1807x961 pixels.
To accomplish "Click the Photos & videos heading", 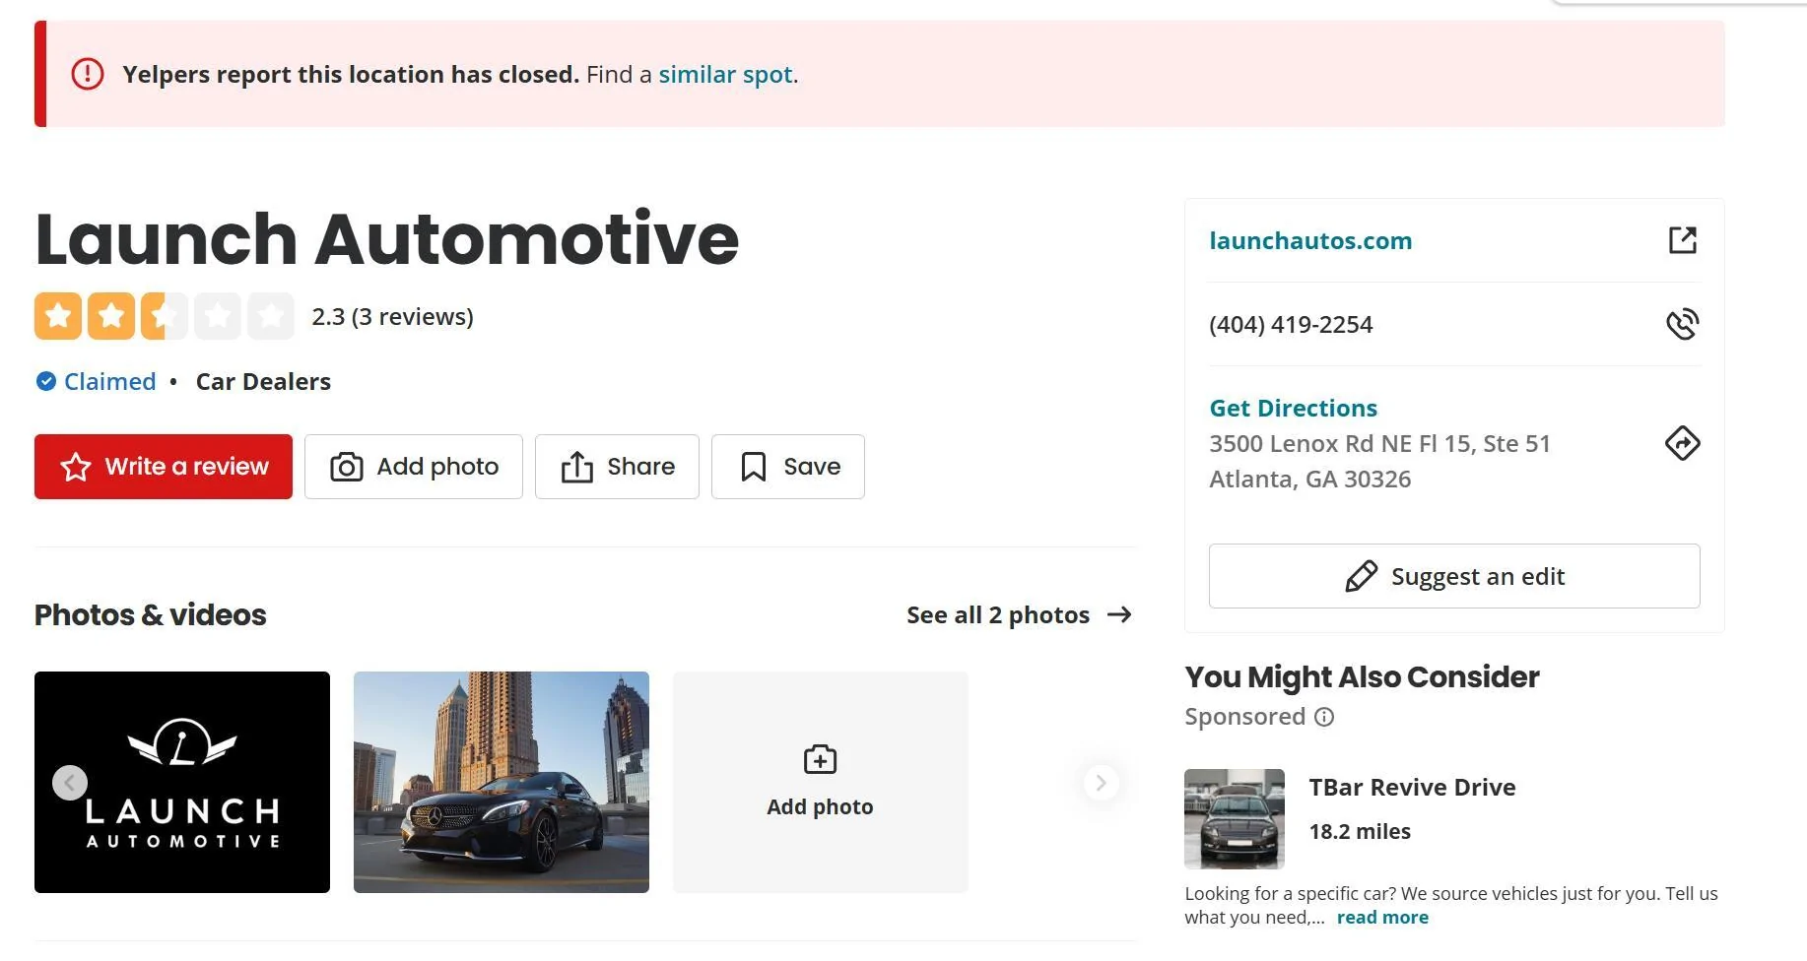I will tap(151, 615).
